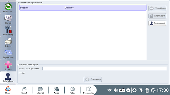Open the E-mail settings in sidebar
Screen dimensions: 170x95
[8, 20]
